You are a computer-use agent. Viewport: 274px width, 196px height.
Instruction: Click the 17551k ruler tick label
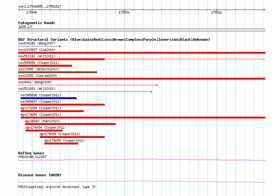point(216,12)
